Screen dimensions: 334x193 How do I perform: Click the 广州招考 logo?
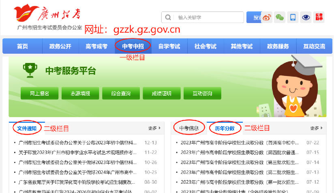47,13
